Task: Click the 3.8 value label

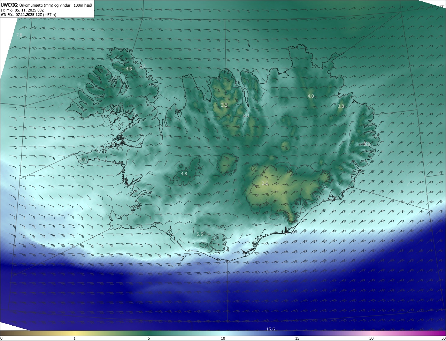Action: tap(341, 106)
